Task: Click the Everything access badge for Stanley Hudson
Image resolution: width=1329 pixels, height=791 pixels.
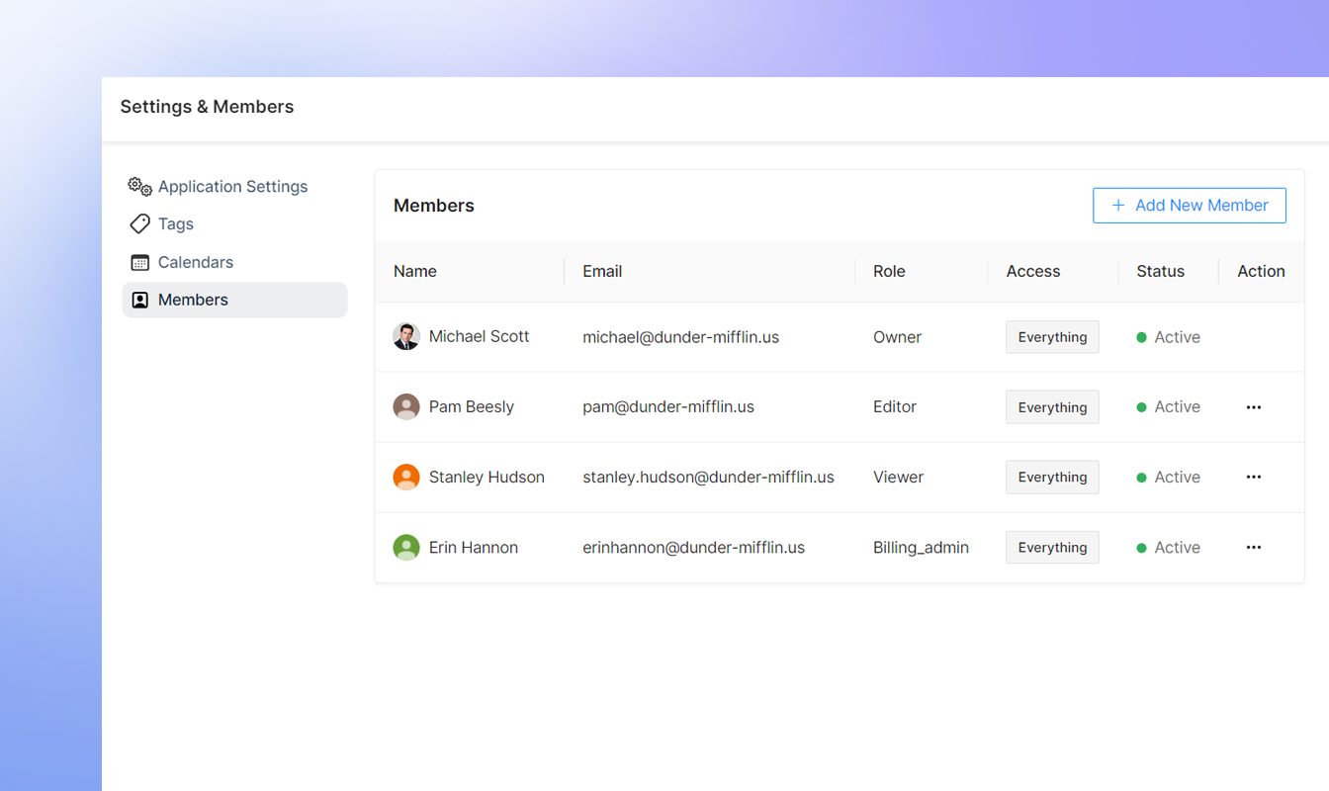Action: (1052, 477)
